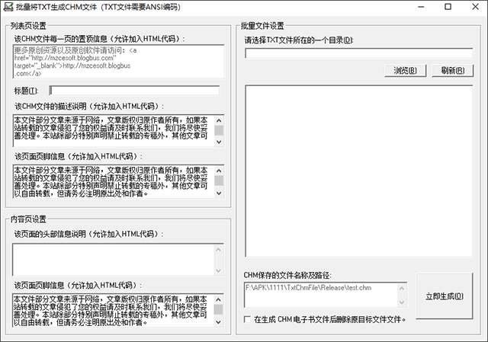
Task: Click the 标题(T) label
Action: click(26, 91)
